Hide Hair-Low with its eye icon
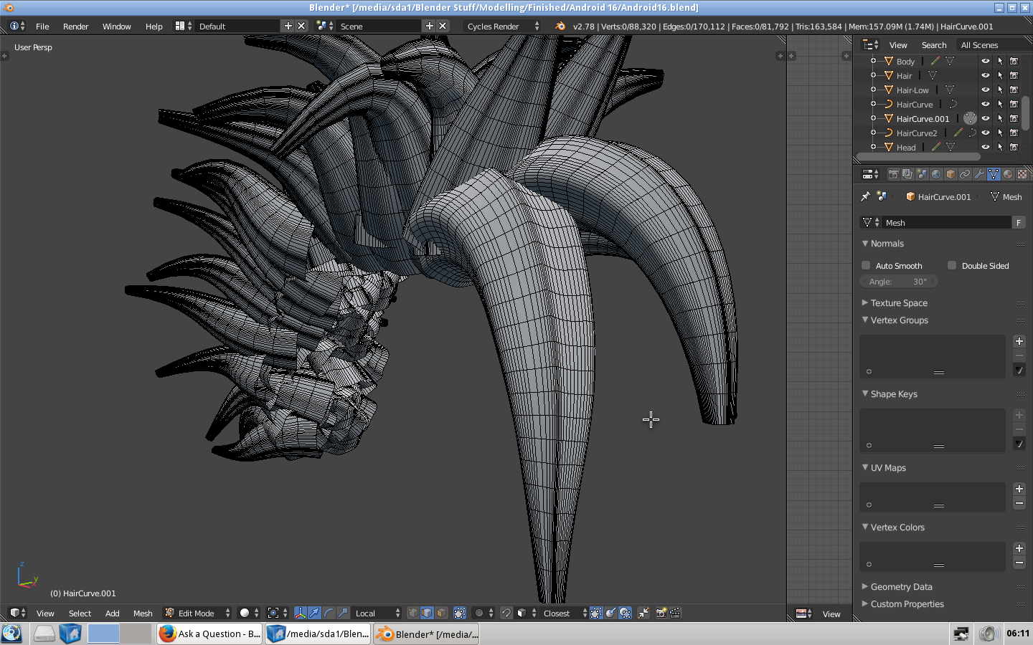Viewport: 1033px width, 645px height. [x=985, y=90]
